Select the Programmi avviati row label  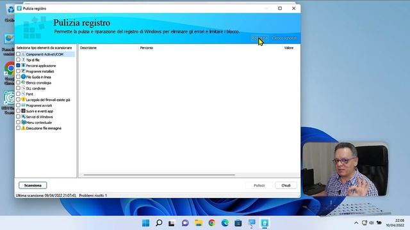pyautogui.click(x=39, y=105)
